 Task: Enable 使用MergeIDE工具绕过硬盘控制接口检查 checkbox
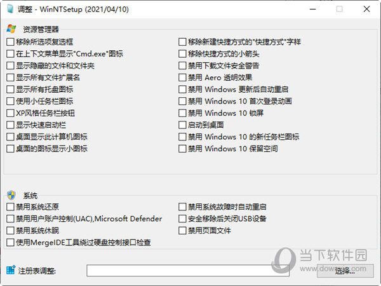click(x=10, y=243)
